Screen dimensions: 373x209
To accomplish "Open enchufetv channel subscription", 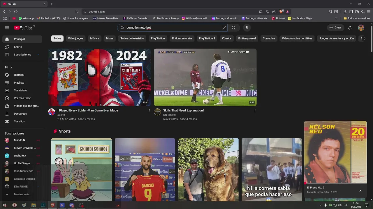I will (x=22, y=156).
